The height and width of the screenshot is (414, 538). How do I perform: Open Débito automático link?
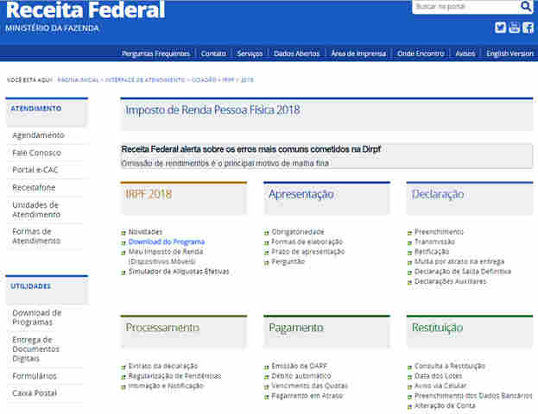(x=301, y=376)
